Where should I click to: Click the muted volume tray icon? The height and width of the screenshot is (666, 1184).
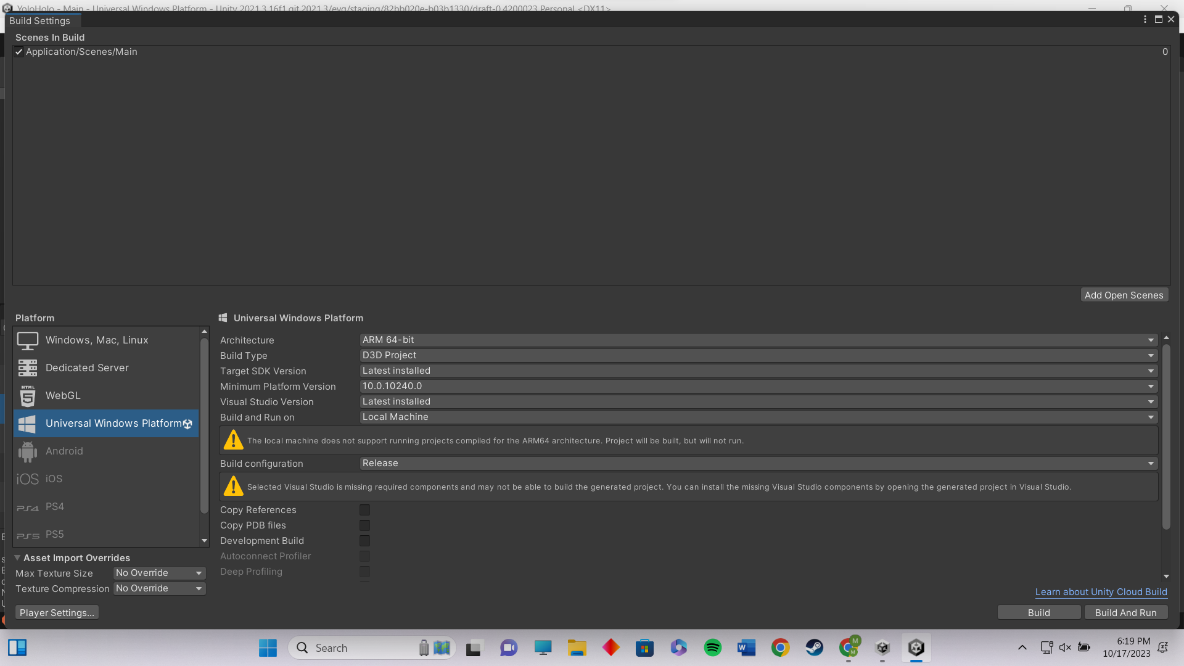[x=1065, y=647]
